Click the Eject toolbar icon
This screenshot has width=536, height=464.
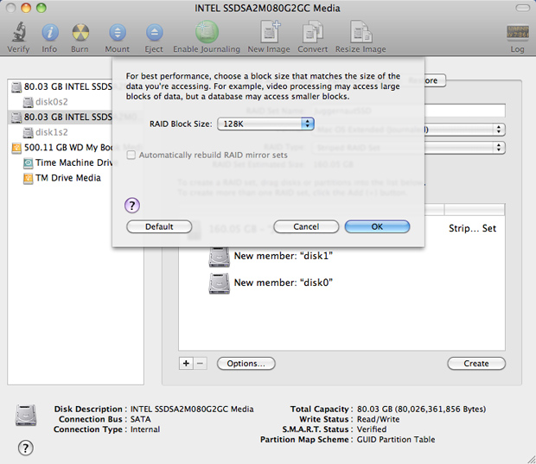pyautogui.click(x=154, y=33)
